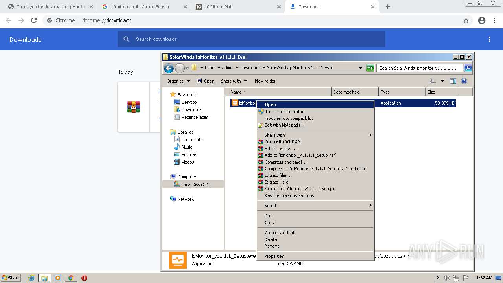Click the WinRAR archive icon in Downloads card

134,107
